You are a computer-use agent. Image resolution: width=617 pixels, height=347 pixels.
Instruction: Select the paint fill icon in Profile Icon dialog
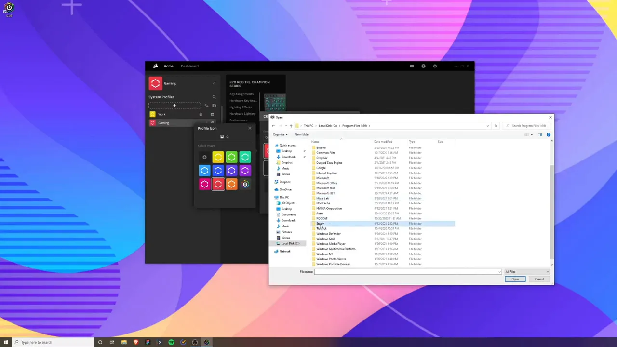pos(228,137)
